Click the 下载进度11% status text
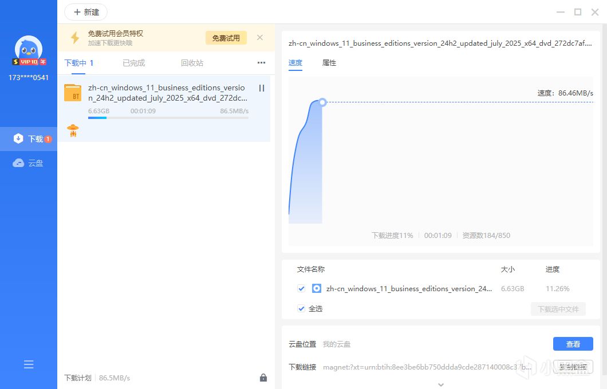The width and height of the screenshot is (607, 389). [x=392, y=236]
